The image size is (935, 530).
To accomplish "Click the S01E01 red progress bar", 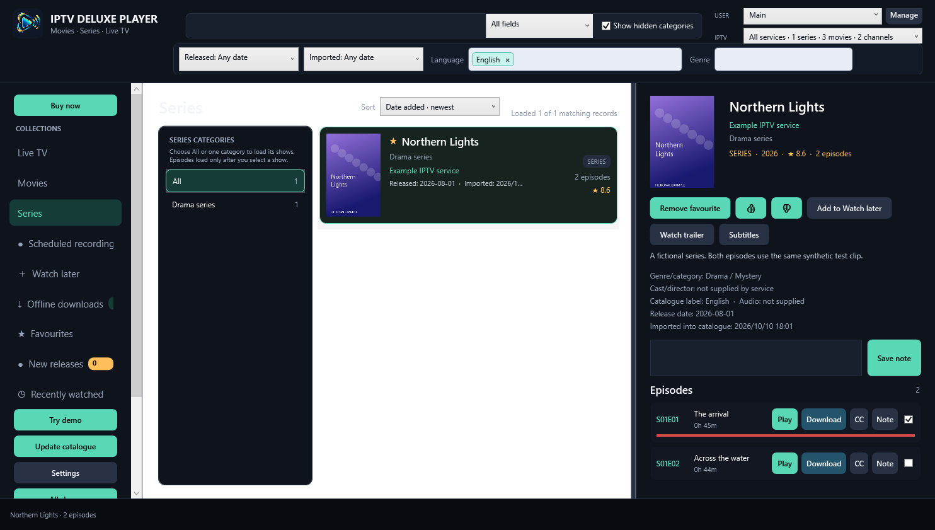I will point(784,435).
